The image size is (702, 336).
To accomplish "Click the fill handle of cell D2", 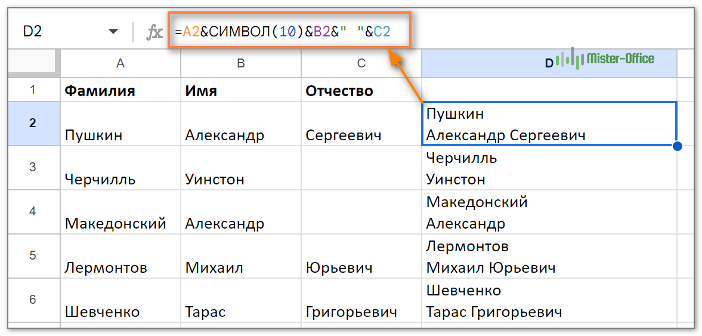I will (677, 146).
